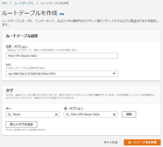The width and height of the screenshot is (163, 147).
Task: Clear the キー field with X icon
Action: (x=56, y=115)
